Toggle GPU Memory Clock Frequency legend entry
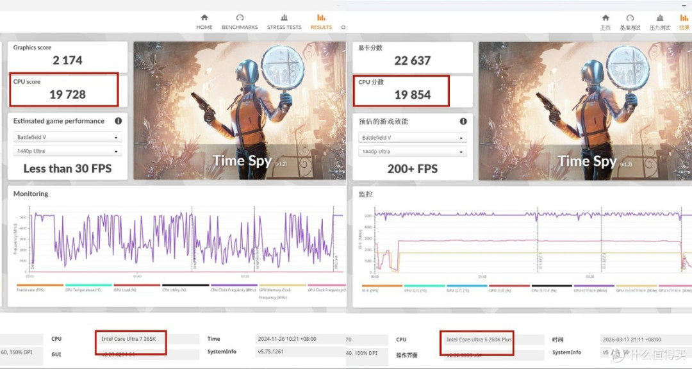The image size is (692, 369). (x=282, y=291)
